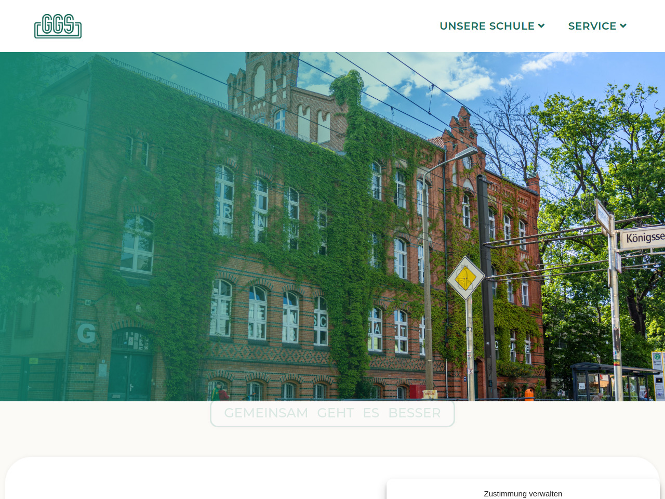Click the Gemeinsam geht es besser button
The height and width of the screenshot is (499, 665).
click(332, 413)
